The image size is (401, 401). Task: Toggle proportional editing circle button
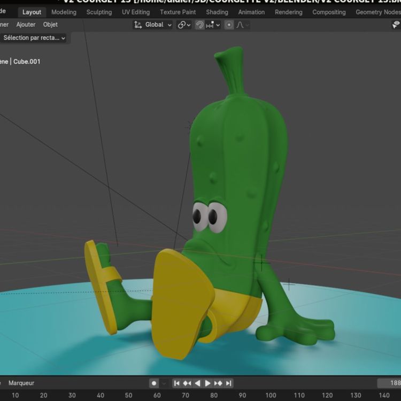click(x=229, y=25)
